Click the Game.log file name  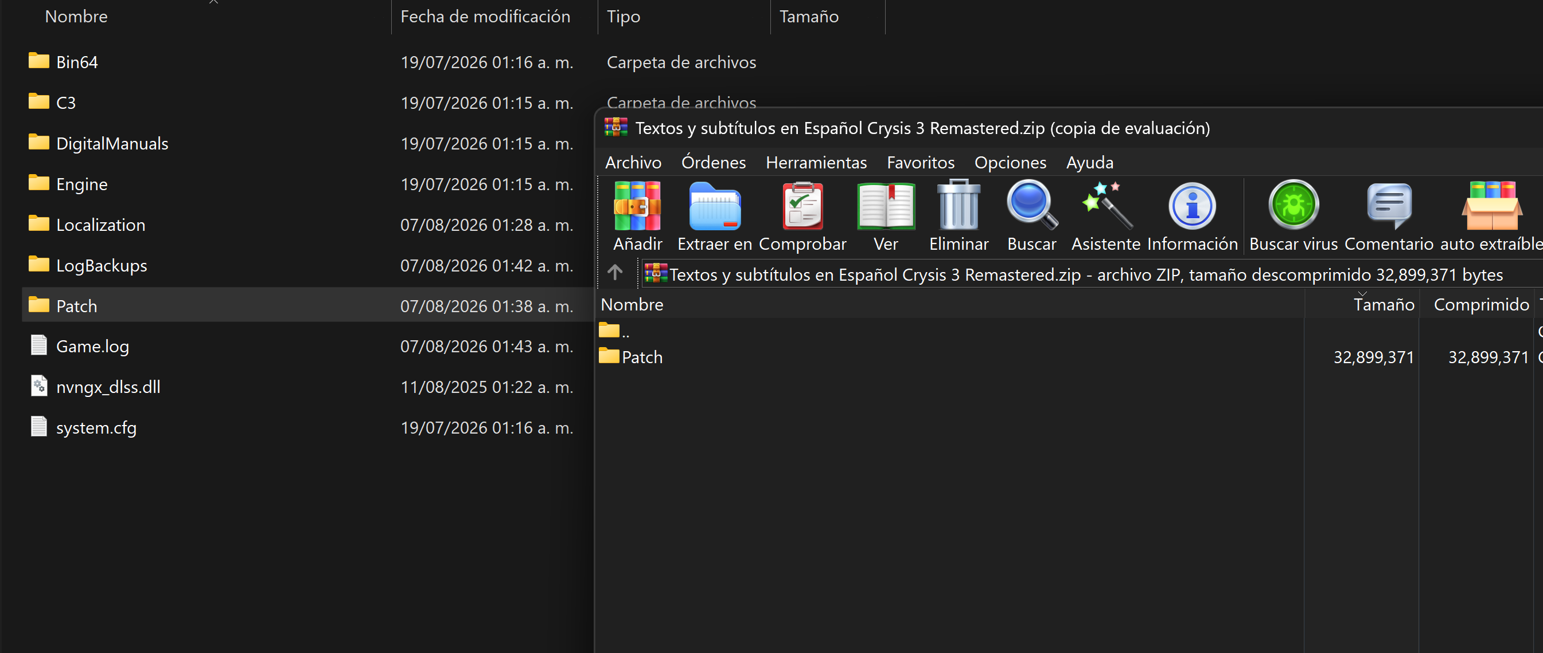point(92,346)
